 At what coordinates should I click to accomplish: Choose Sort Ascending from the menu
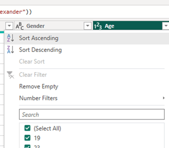39,38
